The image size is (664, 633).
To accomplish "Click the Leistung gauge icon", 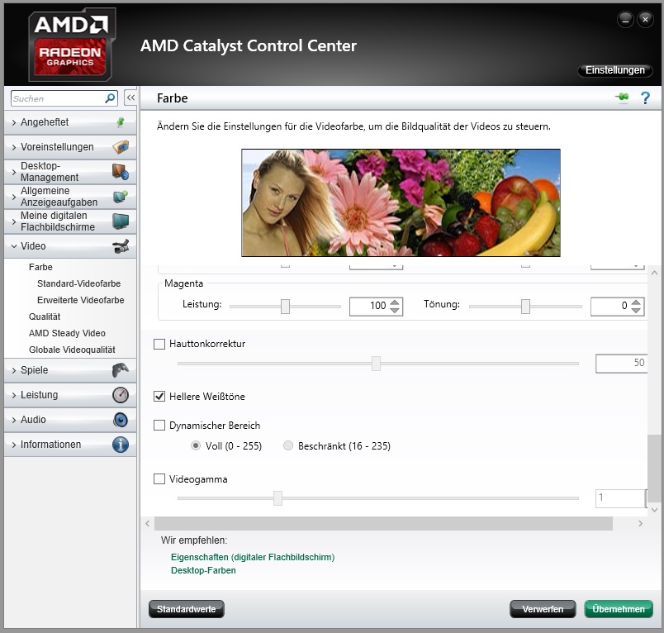I will [x=121, y=395].
